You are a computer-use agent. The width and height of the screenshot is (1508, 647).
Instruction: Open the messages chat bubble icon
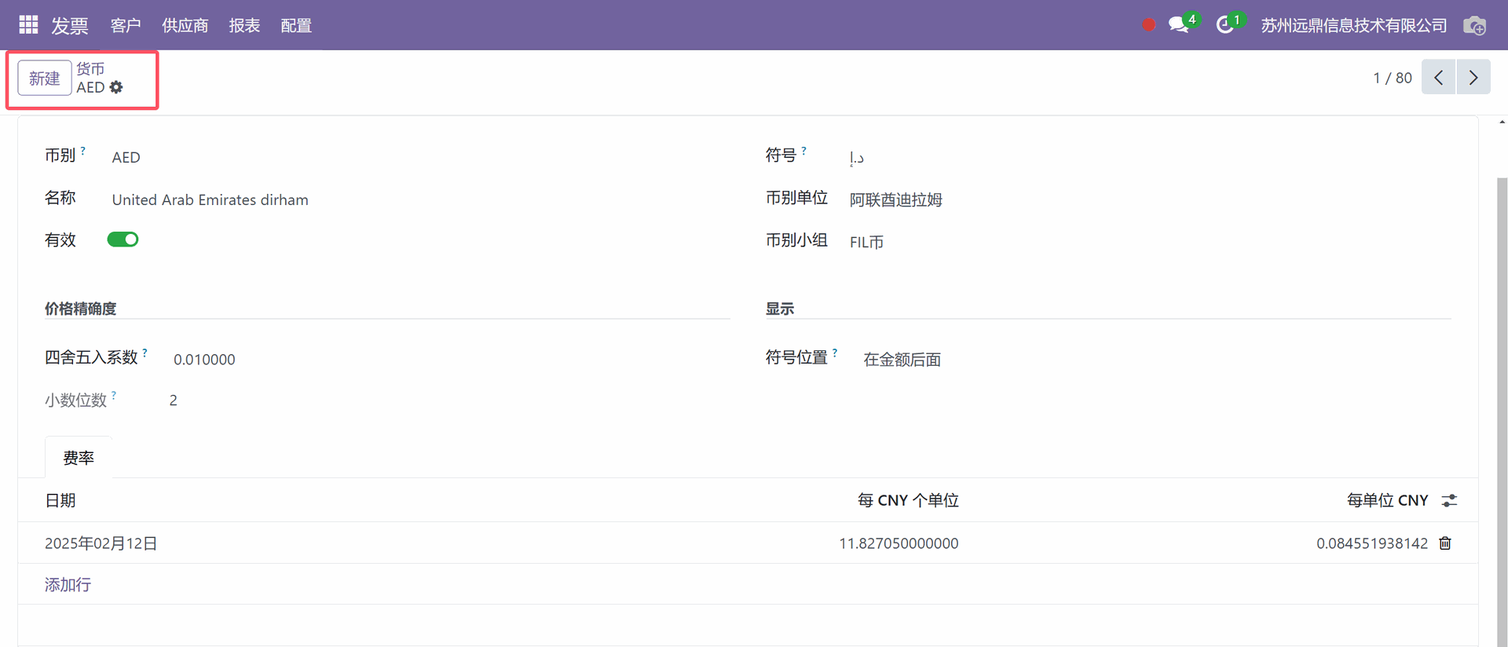1178,25
